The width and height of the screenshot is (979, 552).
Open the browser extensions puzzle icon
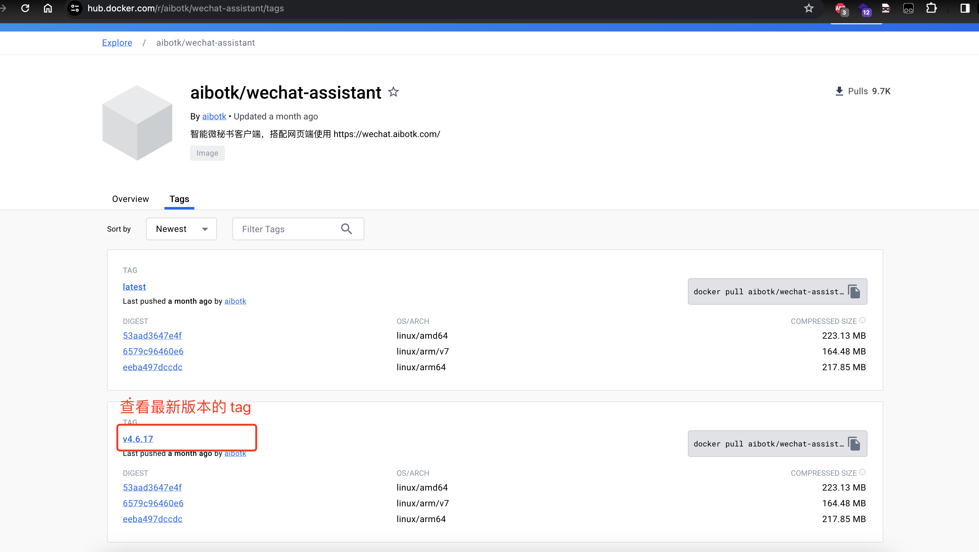[x=931, y=8]
